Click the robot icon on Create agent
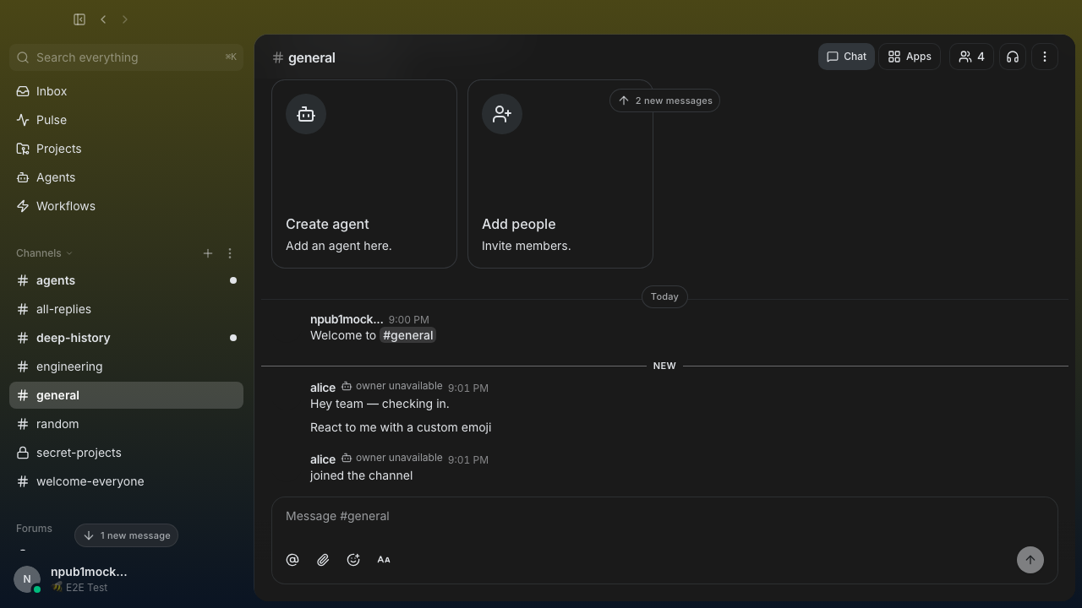The image size is (1082, 608). pyautogui.click(x=306, y=114)
